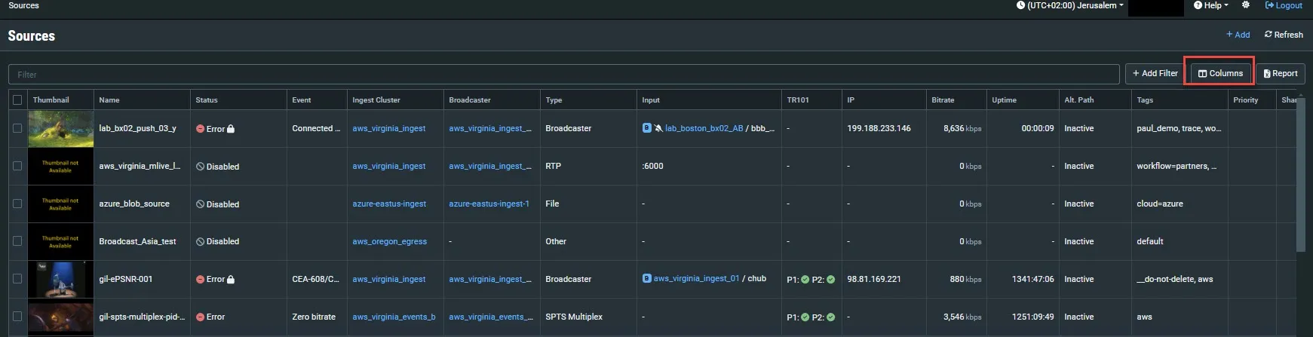1313x337 pixels.
Task: Select all sources with header checkbox
Action: (x=17, y=100)
